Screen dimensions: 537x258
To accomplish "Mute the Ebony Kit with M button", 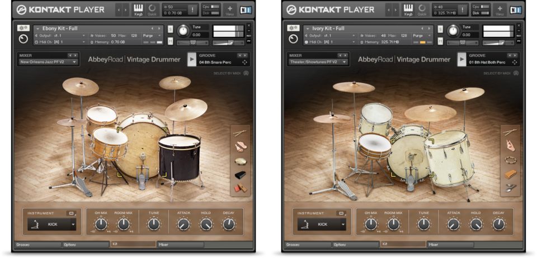I will (x=170, y=41).
